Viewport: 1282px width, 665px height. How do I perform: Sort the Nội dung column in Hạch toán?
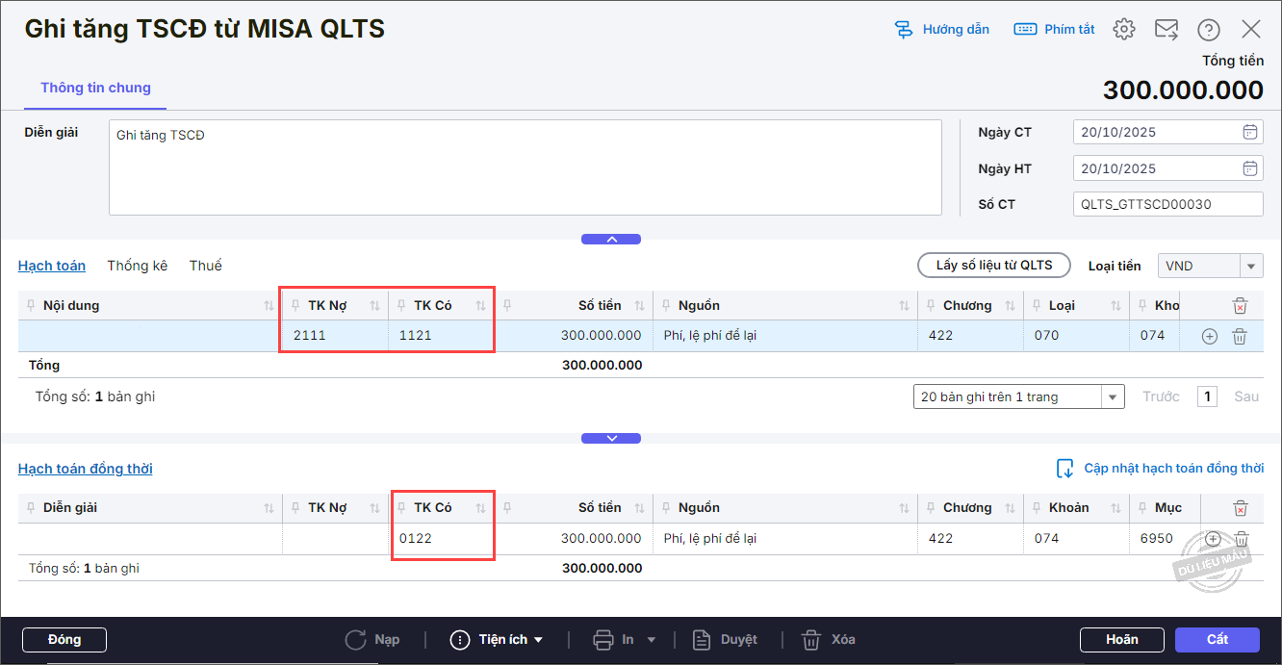(269, 306)
